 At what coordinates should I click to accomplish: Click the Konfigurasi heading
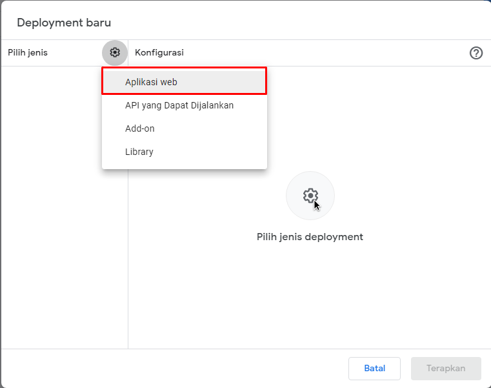(159, 53)
